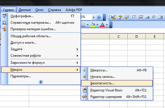The height and width of the screenshot is (108, 165).
Task: Insert a Command Button control
Action: 147,17
